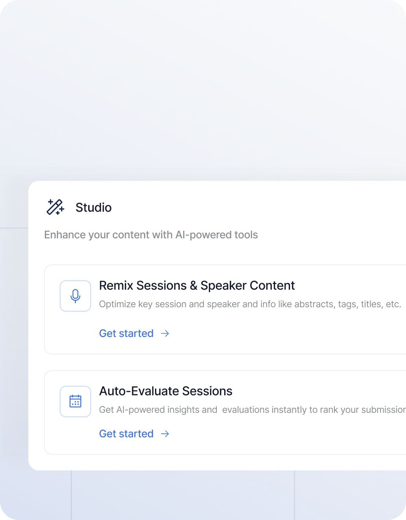Viewport: 406px width, 520px height.
Task: Click the sparkle marks on the Studio wand icon
Action: (x=51, y=202)
